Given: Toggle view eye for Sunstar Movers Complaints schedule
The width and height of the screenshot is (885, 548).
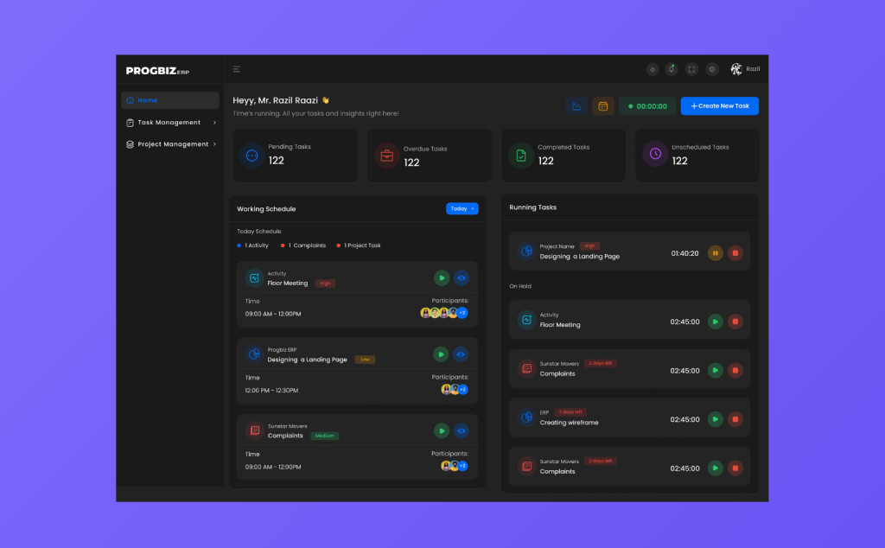Looking at the screenshot, I should (462, 430).
